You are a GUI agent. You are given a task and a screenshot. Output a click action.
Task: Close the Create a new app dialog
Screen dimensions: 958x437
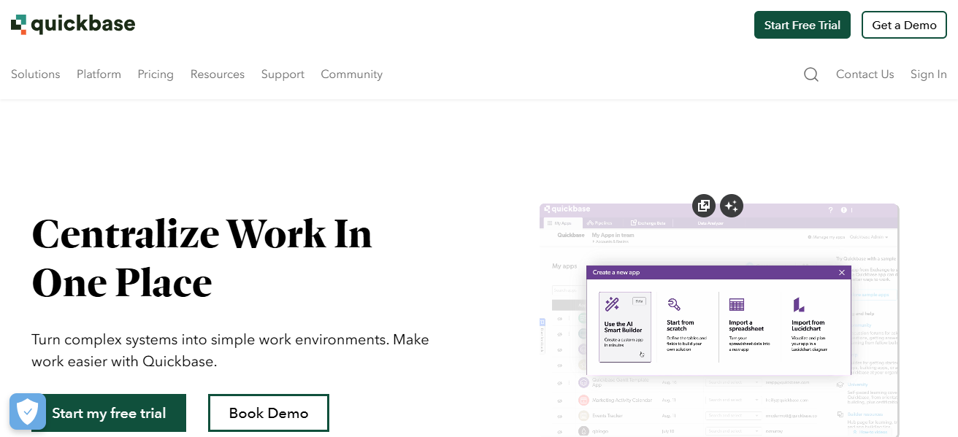click(842, 272)
